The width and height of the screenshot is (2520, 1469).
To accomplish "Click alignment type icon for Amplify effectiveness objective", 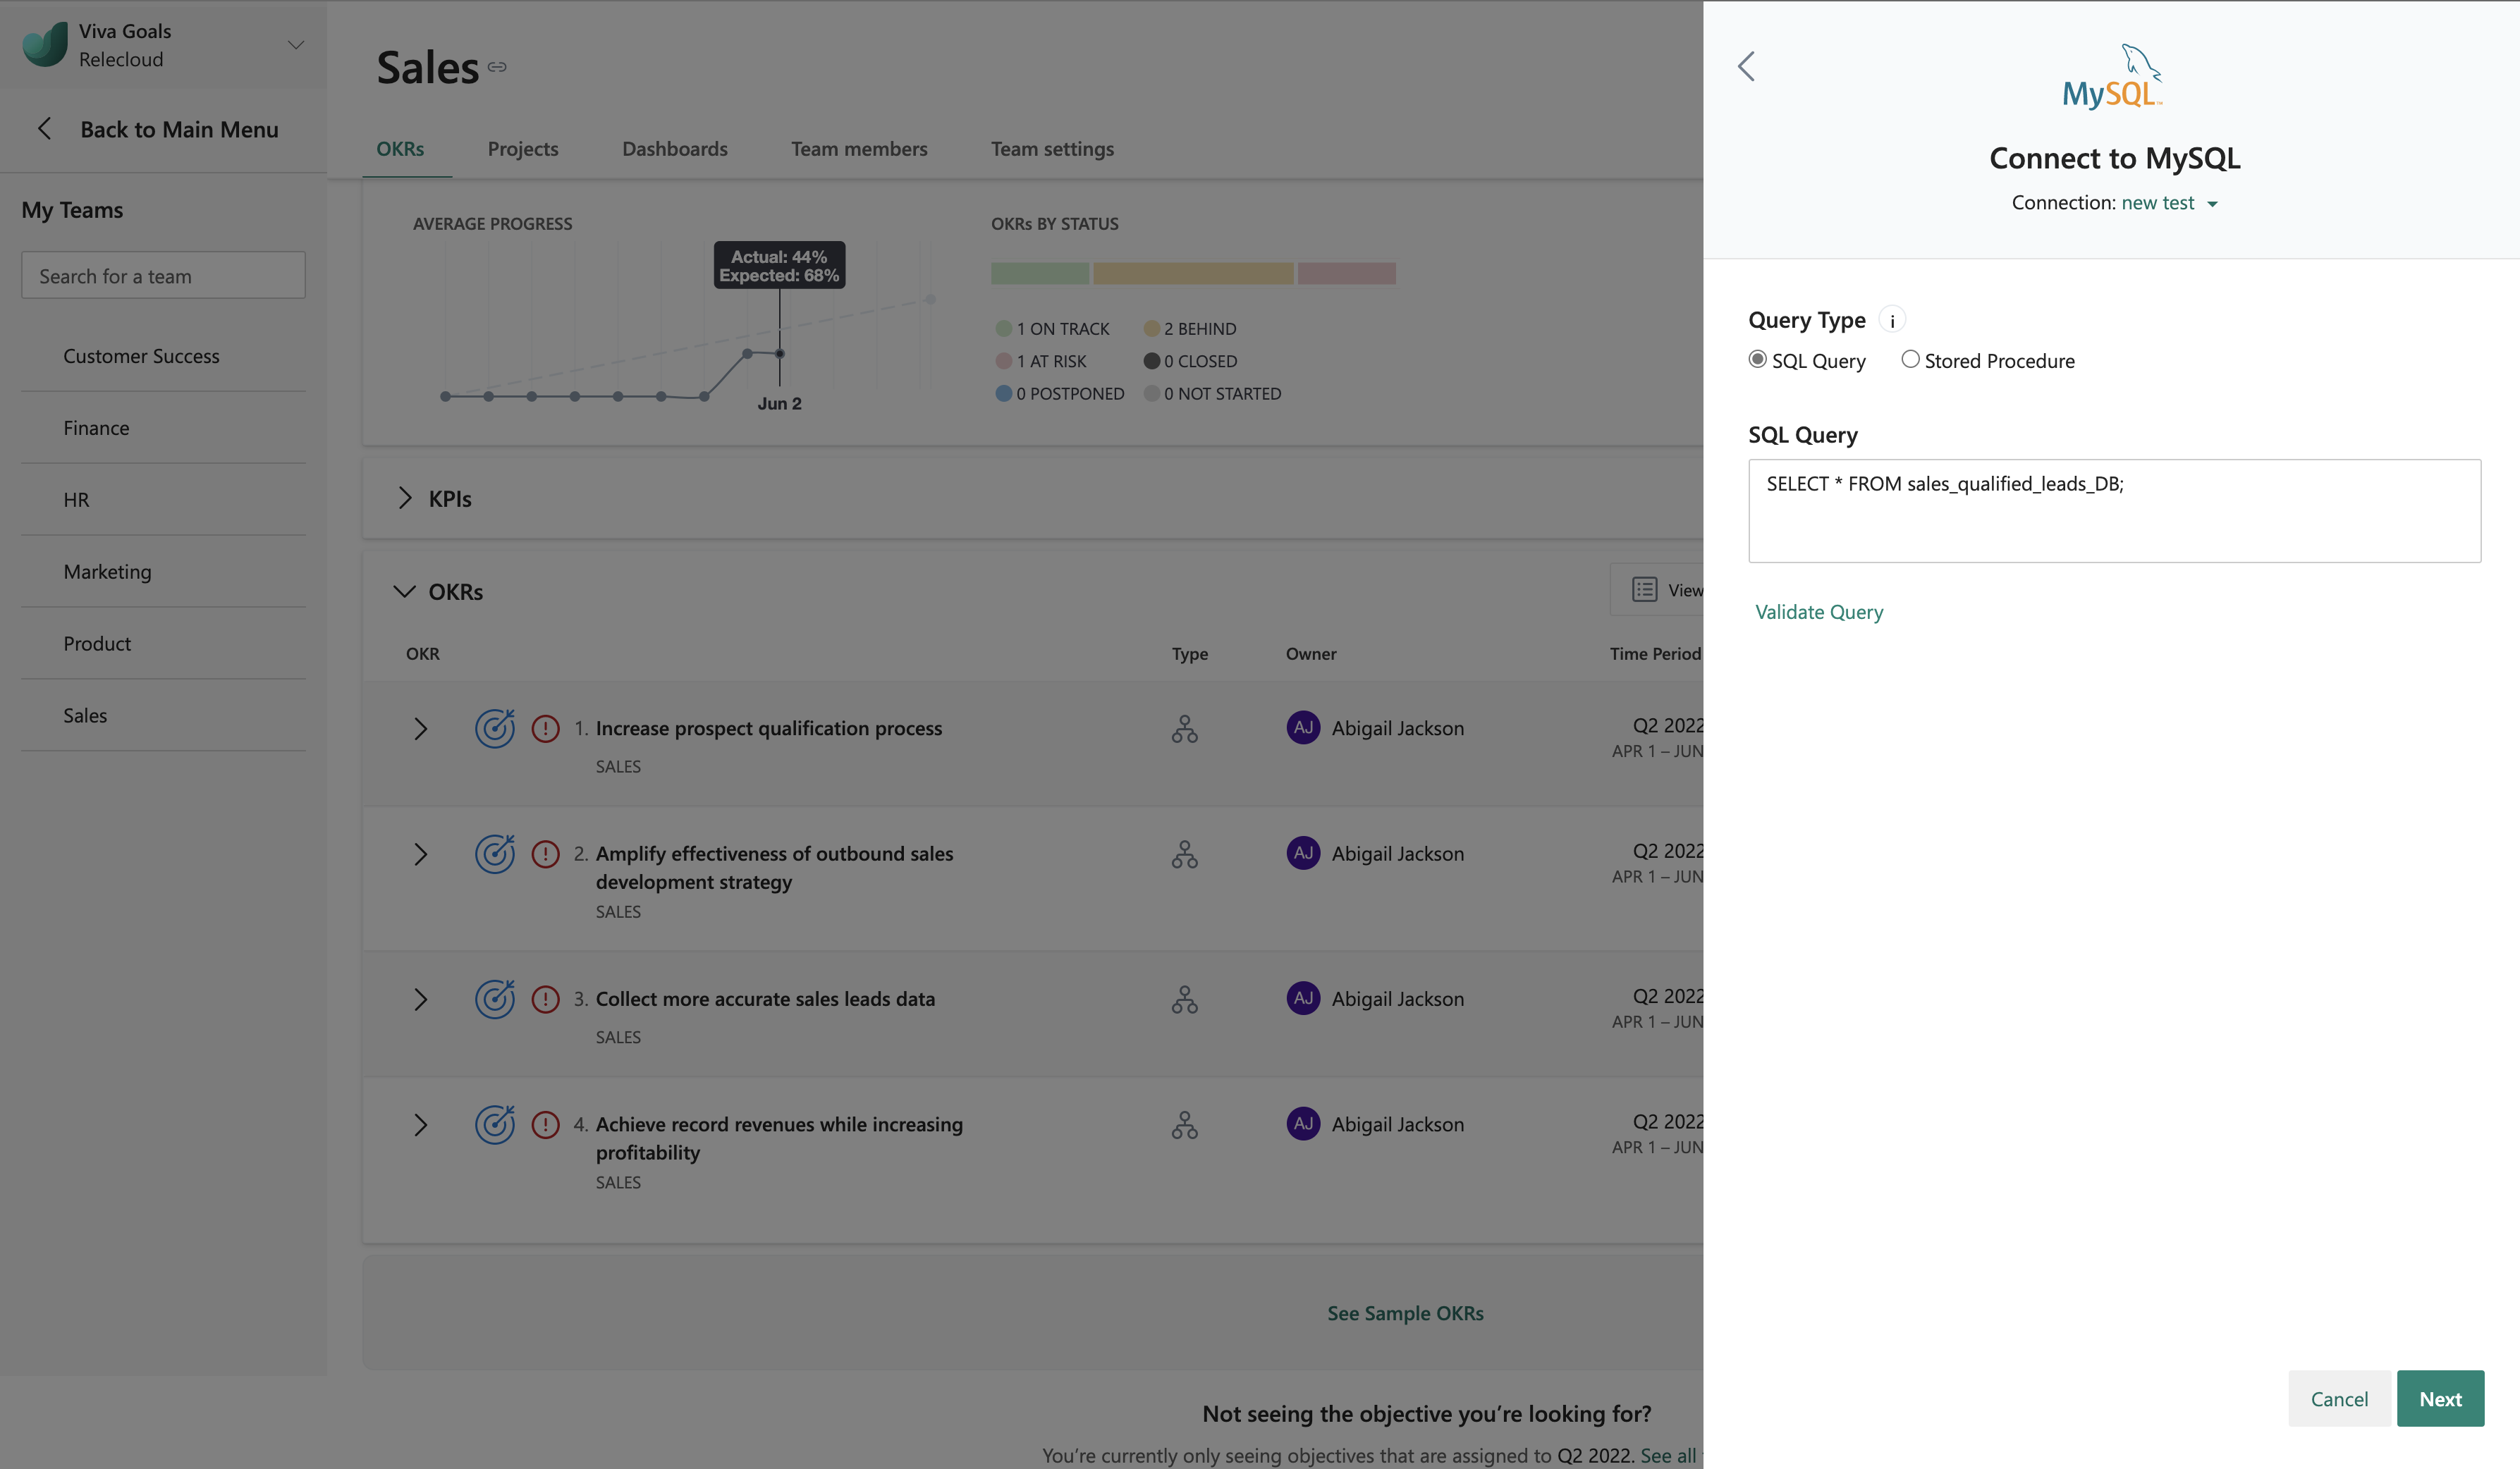I will point(1184,854).
